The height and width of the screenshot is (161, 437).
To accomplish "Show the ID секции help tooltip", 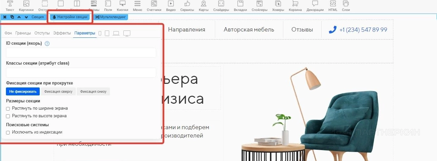I will tap(47, 43).
